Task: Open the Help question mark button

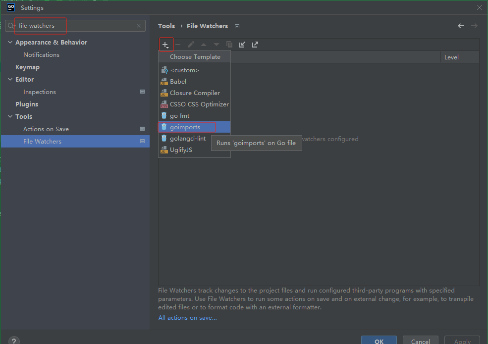Action: coord(14,341)
